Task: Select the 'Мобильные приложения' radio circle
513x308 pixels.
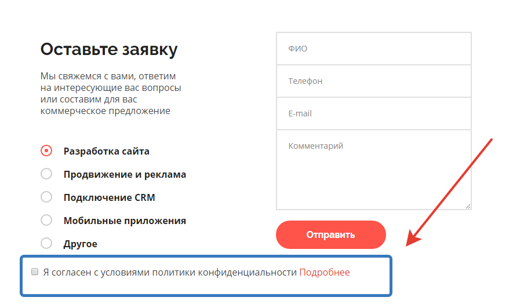Action: 46,220
